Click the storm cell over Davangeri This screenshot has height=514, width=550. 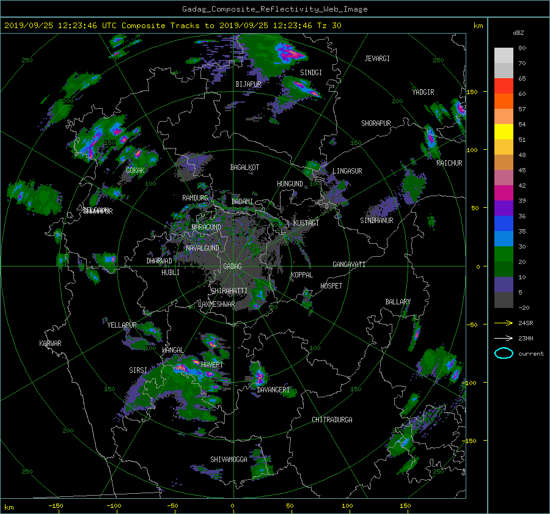click(259, 376)
